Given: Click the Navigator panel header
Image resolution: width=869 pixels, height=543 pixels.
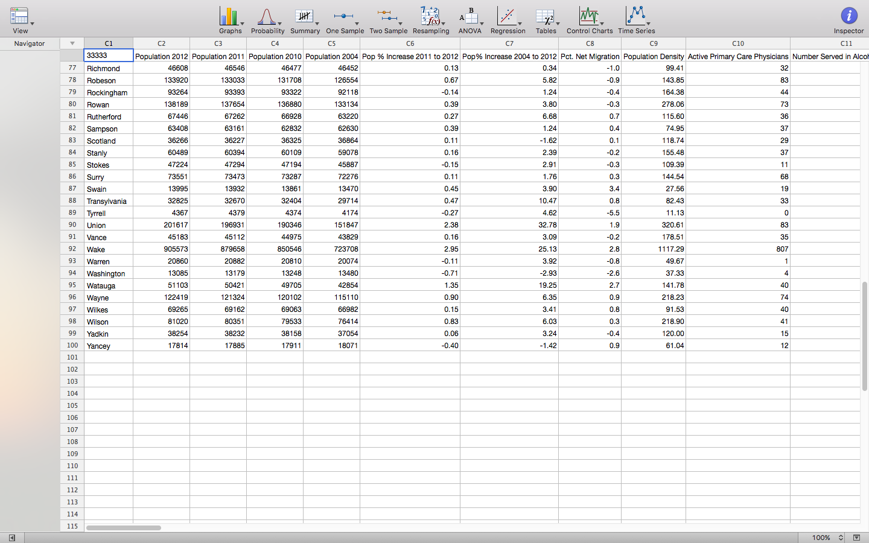Looking at the screenshot, I should pyautogui.click(x=30, y=43).
